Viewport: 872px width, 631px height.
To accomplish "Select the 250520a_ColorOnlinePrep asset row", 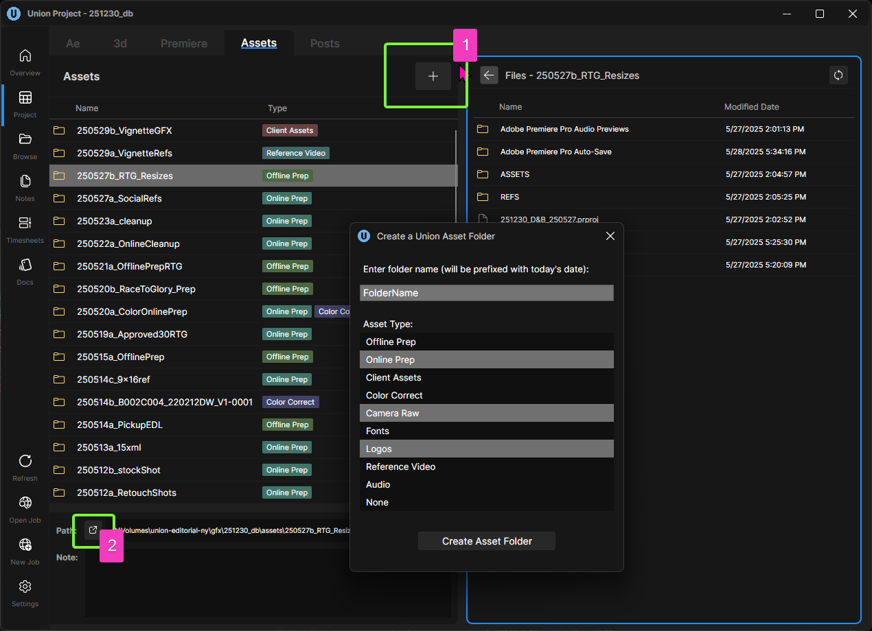I will coord(199,311).
